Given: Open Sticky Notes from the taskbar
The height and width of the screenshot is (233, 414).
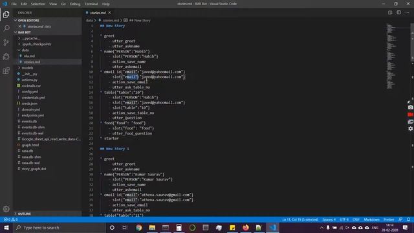Looking at the screenshot, I should click(x=232, y=227).
